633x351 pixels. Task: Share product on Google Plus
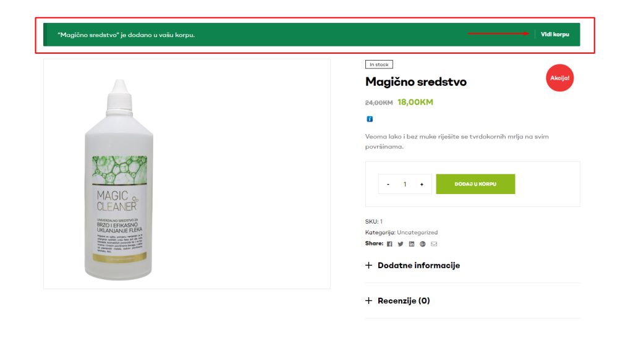click(x=423, y=244)
